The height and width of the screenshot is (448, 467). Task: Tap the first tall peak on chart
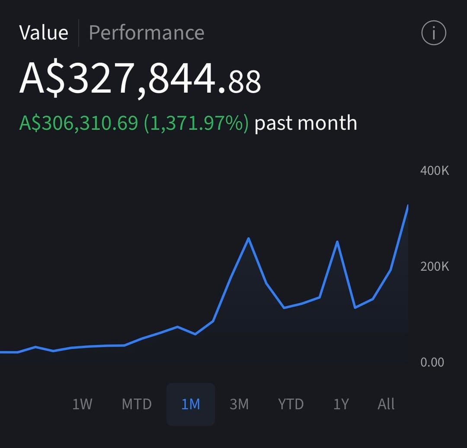[x=248, y=239]
